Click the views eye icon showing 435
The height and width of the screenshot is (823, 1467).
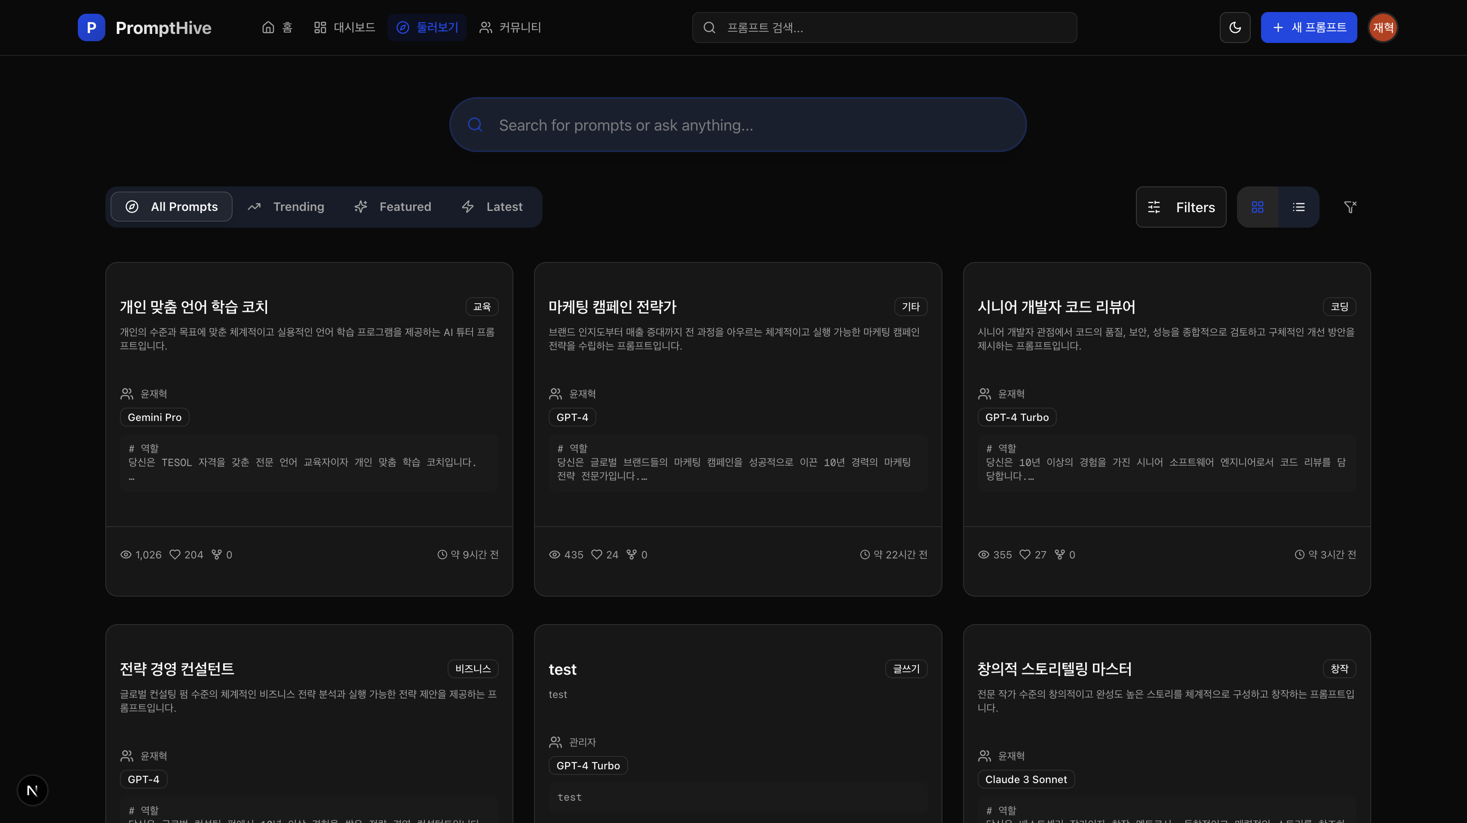coord(554,555)
